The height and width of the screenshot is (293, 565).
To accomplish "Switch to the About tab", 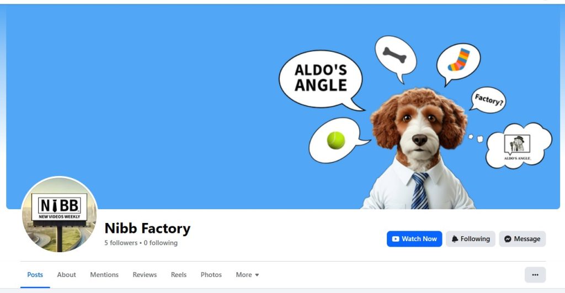I will [x=66, y=275].
